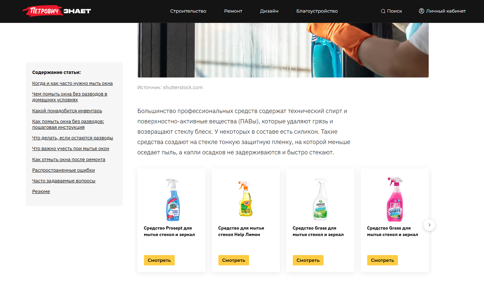Open the pink Clean Glass bottle image

tap(395, 199)
